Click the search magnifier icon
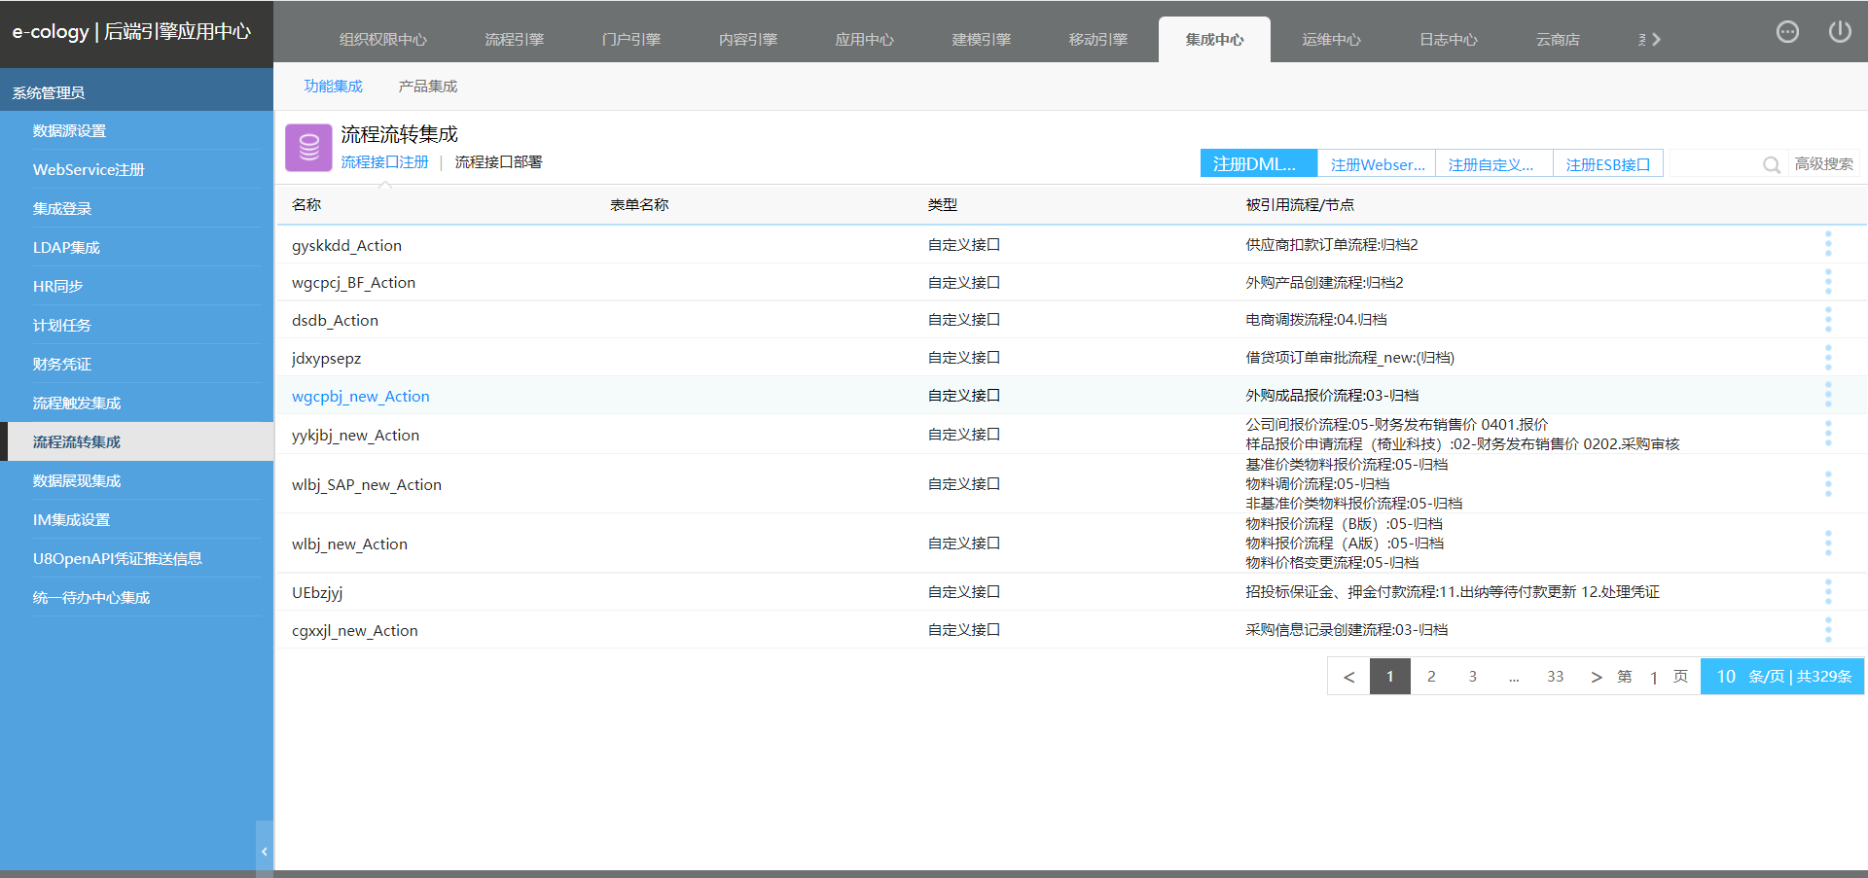This screenshot has width=1868, height=878. pos(1772,165)
